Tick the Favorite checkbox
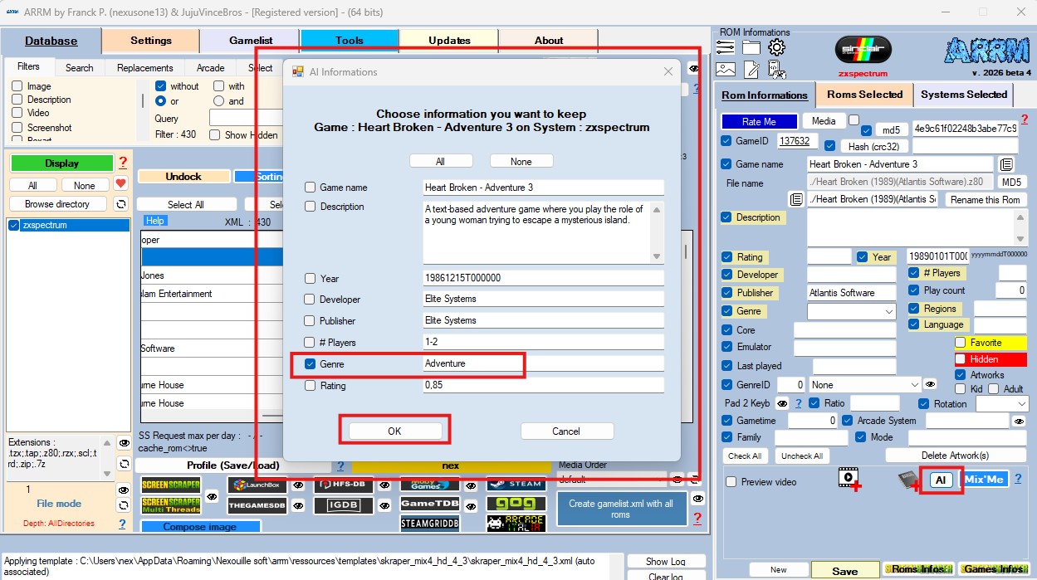1037x580 pixels. (x=961, y=343)
